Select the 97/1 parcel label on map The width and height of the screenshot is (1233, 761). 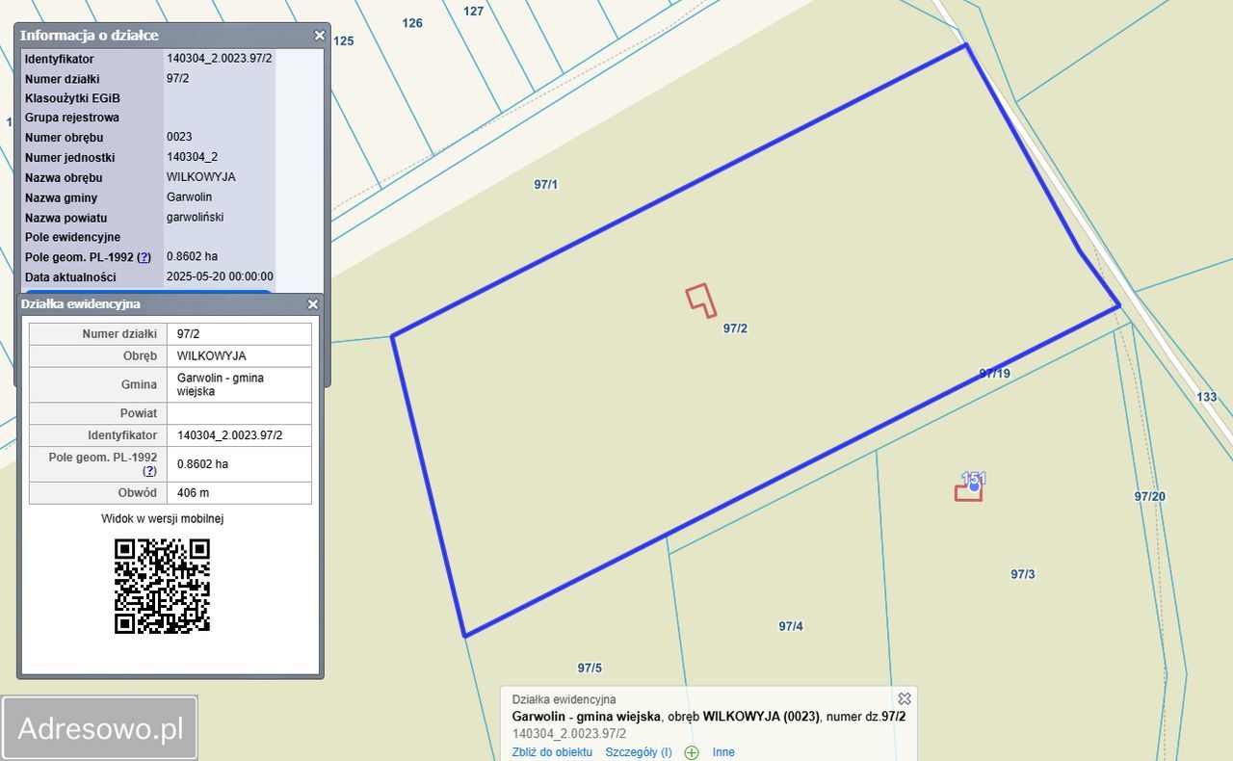click(546, 184)
